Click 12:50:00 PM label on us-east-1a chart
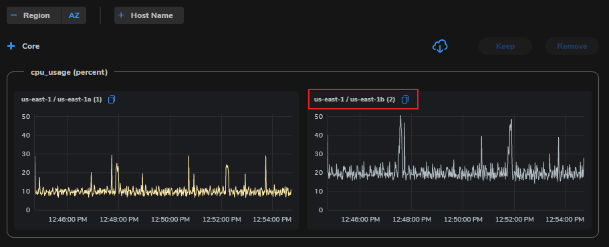Image resolution: width=609 pixels, height=247 pixels. [x=170, y=220]
